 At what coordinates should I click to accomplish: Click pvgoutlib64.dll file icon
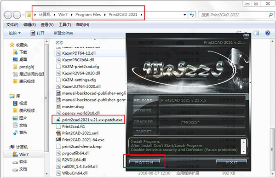coord(58,153)
